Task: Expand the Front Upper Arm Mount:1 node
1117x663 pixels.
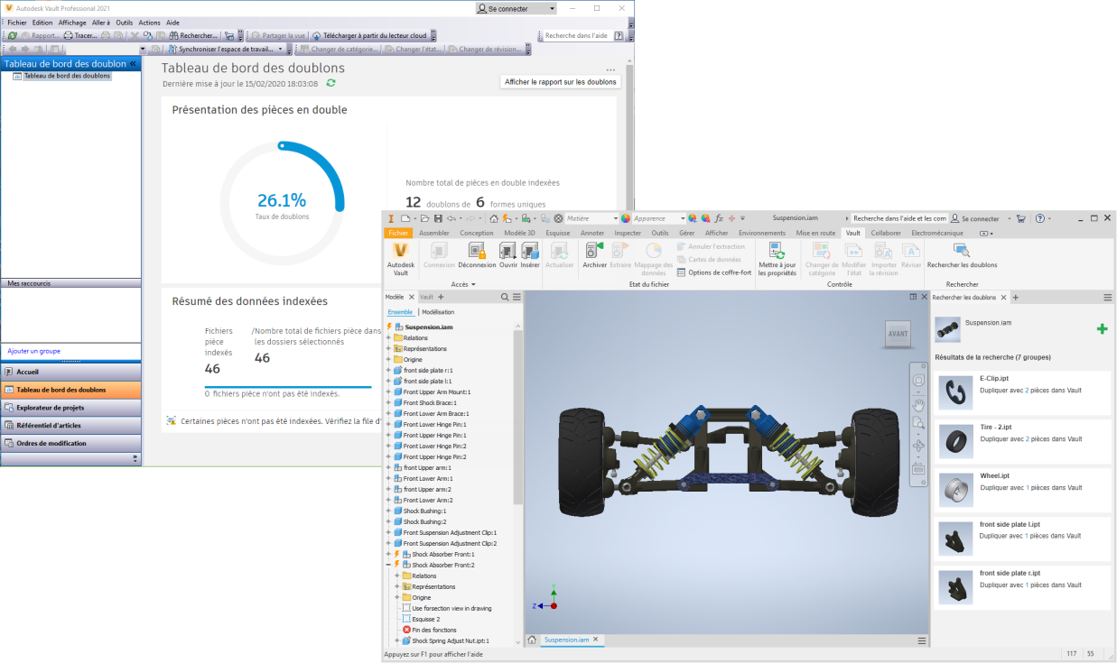Action: [x=388, y=391]
